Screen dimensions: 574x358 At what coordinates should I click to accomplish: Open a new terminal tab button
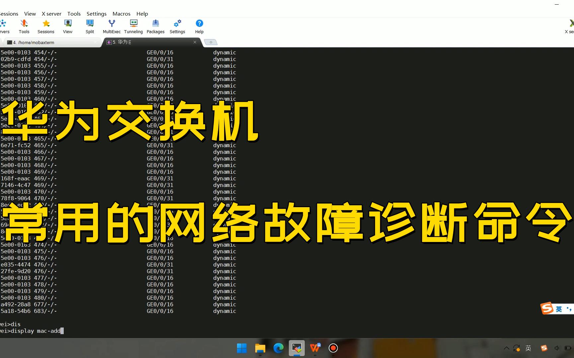(x=210, y=42)
